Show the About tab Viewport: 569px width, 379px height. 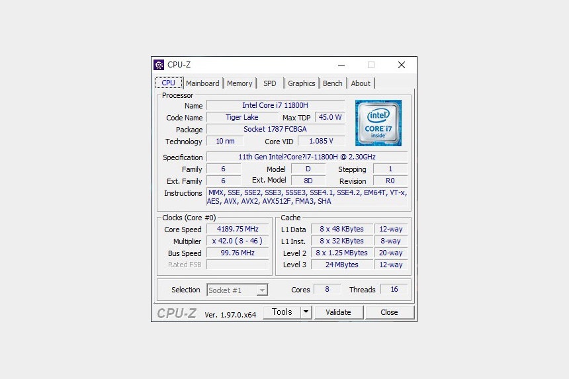pyautogui.click(x=361, y=83)
